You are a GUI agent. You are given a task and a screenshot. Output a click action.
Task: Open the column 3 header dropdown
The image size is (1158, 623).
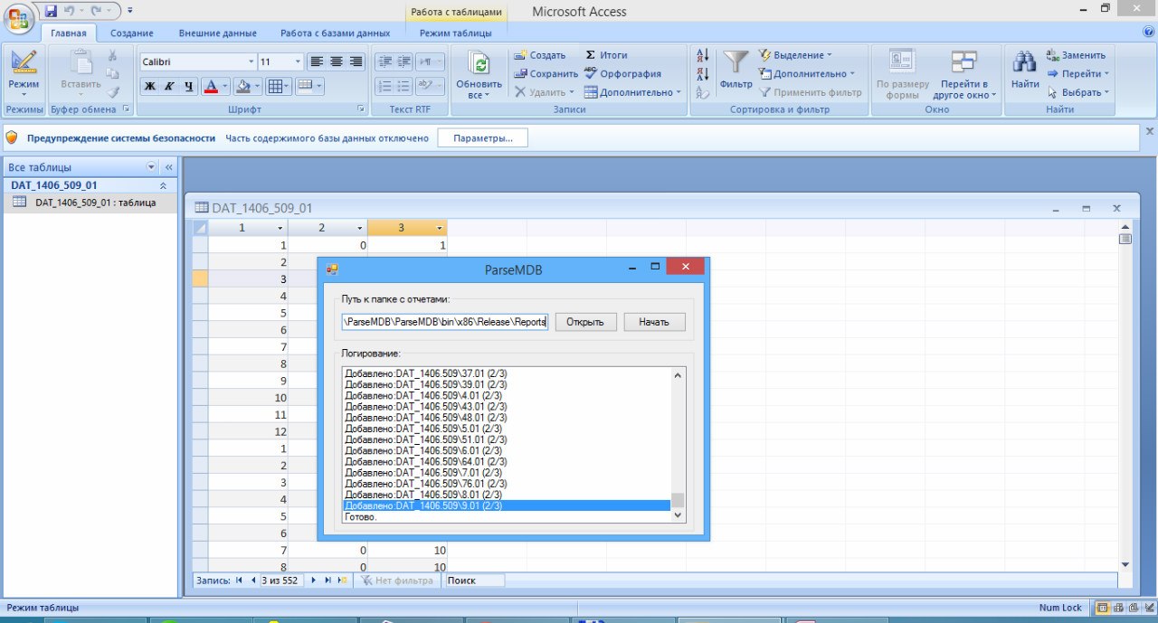(x=441, y=229)
